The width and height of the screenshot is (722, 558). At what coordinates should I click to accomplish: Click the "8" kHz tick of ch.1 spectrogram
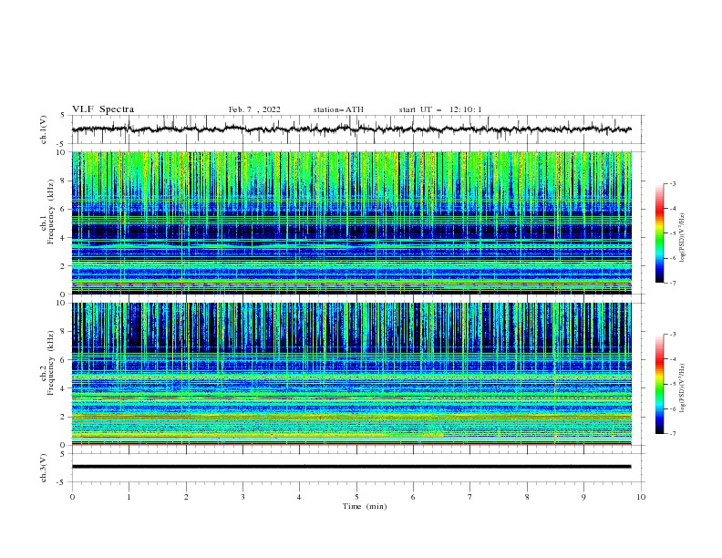pos(65,181)
